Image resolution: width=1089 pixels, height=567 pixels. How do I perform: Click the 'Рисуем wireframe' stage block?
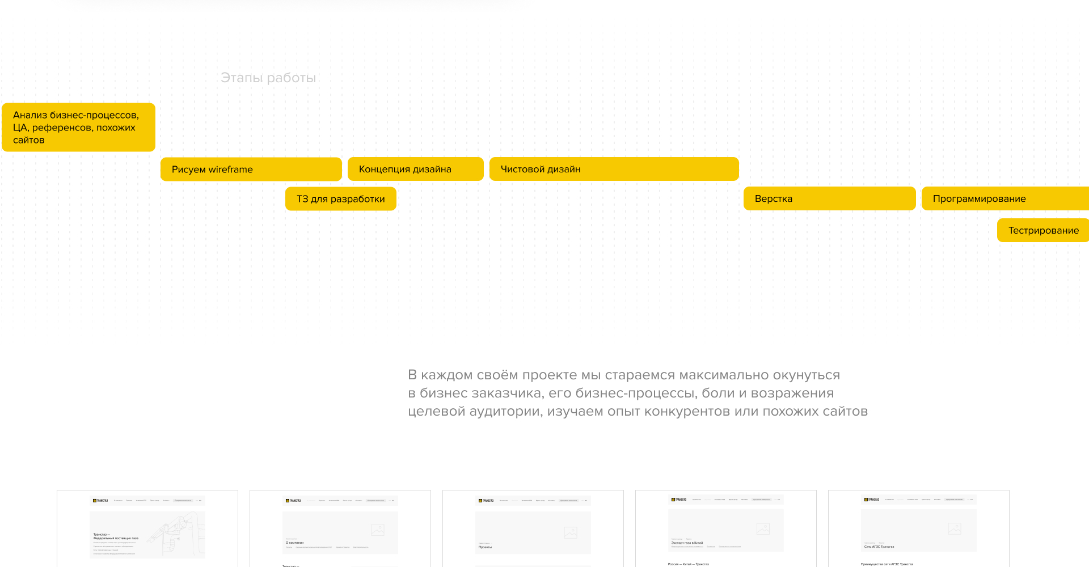pos(251,169)
